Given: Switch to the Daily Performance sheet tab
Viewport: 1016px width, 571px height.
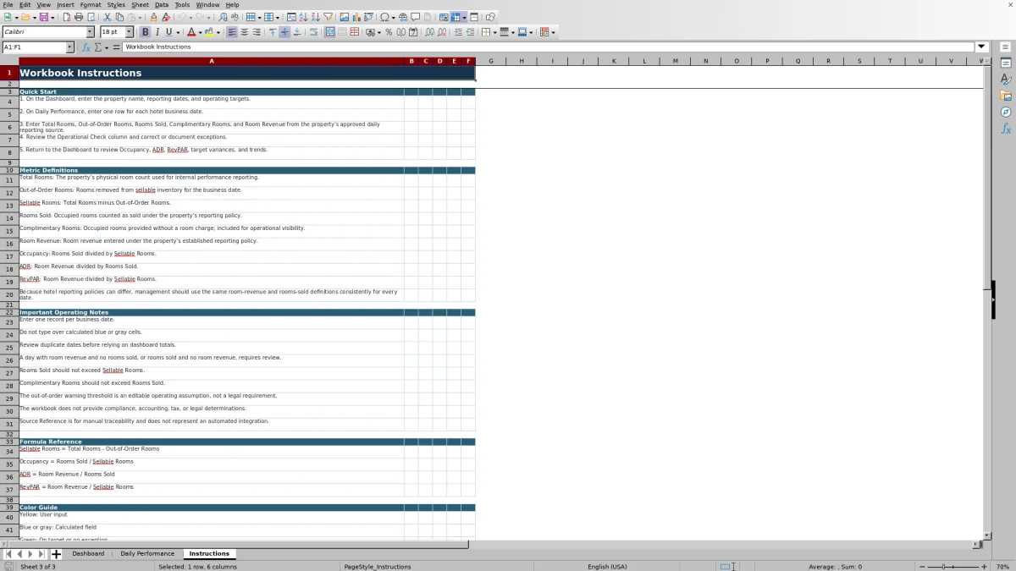Looking at the screenshot, I should 147,554.
